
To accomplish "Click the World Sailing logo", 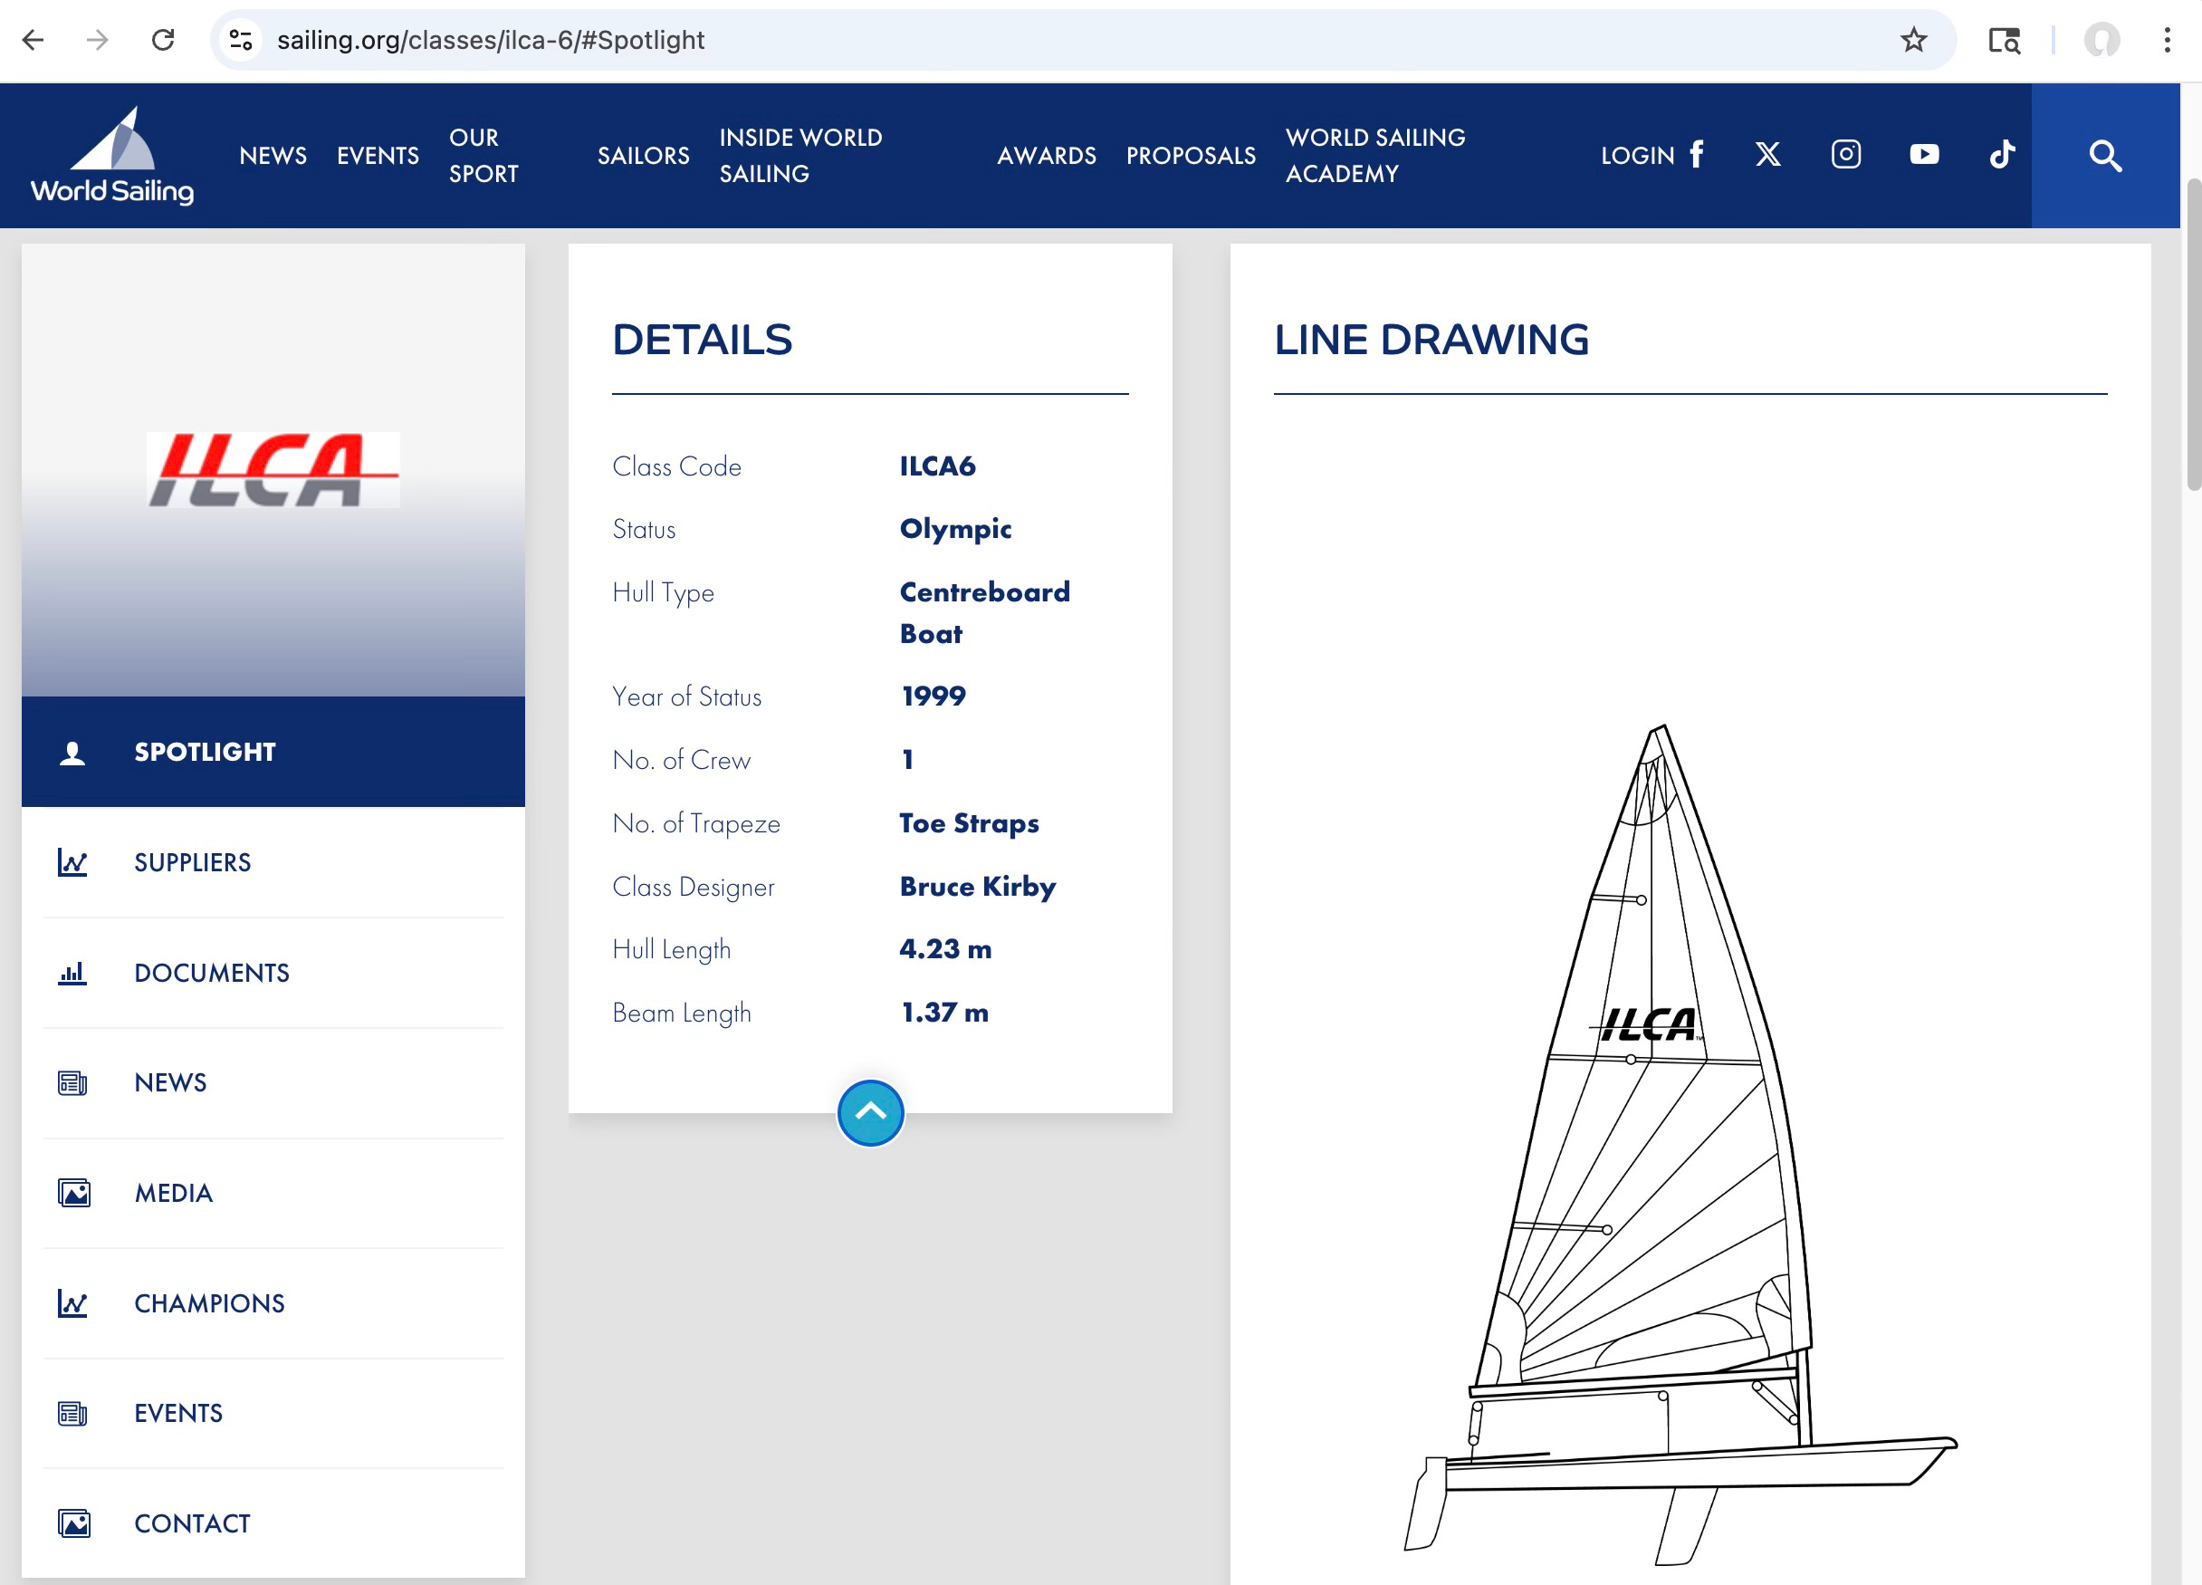I will coord(112,156).
